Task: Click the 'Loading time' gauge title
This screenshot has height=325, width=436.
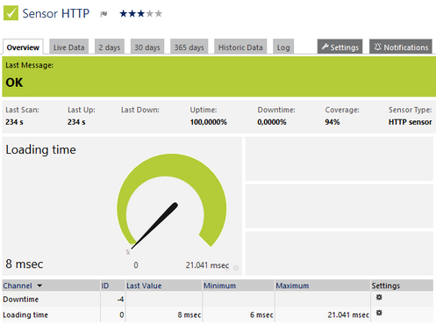Action: [40, 149]
